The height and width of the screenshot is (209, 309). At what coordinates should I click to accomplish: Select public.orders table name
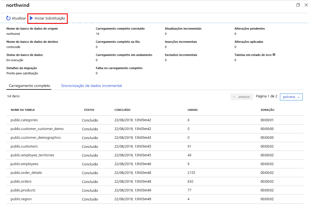click(21, 181)
